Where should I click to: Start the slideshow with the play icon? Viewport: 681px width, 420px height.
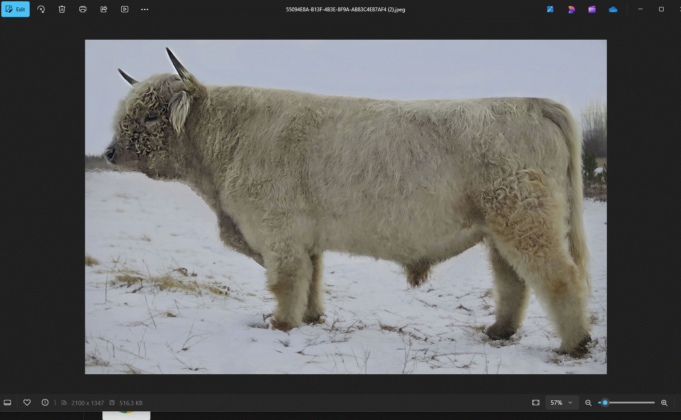(125, 9)
